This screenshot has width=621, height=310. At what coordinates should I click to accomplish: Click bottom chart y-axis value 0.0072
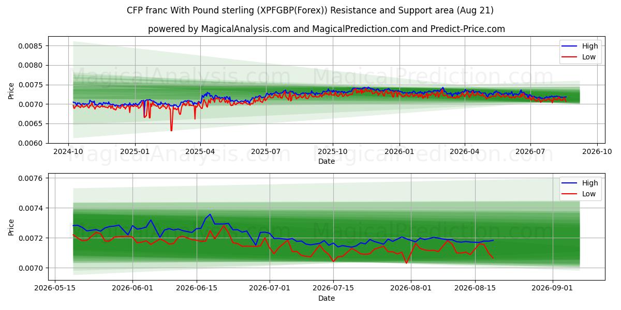pos(31,238)
